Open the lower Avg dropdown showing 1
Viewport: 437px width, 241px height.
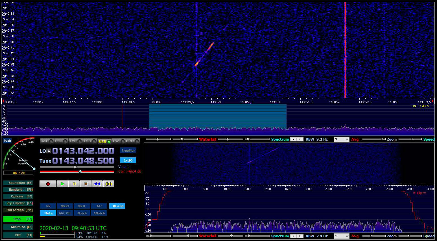tap(342, 236)
